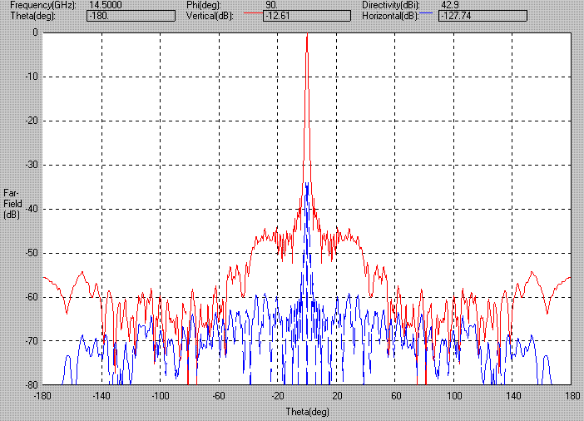Click the -80 tick label on y-axis
The height and width of the screenshot is (421, 584).
coord(31,385)
